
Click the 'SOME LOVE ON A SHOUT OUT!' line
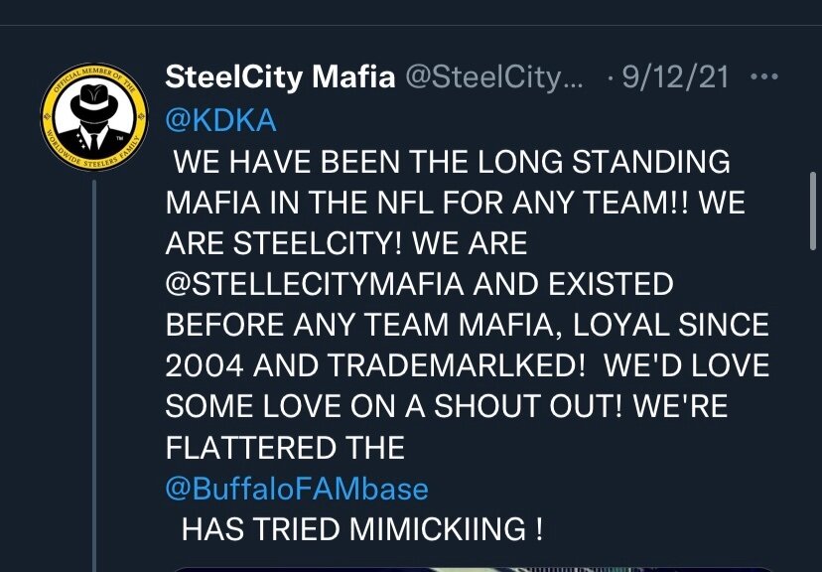394,406
